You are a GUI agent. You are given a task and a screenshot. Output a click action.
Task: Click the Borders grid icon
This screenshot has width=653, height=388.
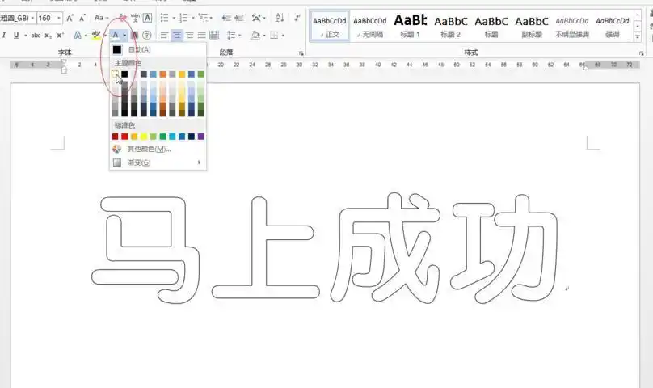pos(274,36)
